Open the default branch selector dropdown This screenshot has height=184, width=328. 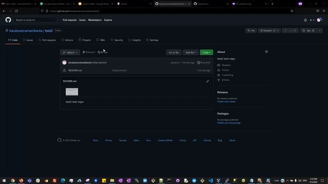click(70, 52)
